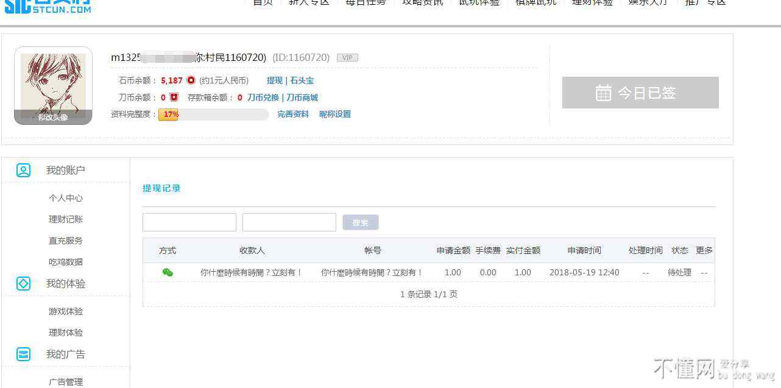Open 吃鸡数据 in the sidebar

(x=66, y=262)
